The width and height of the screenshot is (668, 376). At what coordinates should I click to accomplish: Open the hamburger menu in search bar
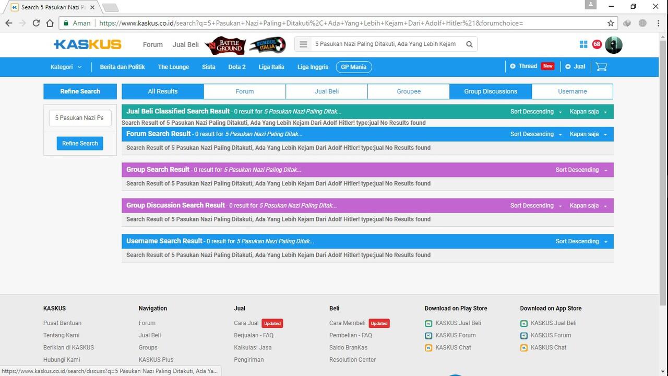tap(303, 44)
